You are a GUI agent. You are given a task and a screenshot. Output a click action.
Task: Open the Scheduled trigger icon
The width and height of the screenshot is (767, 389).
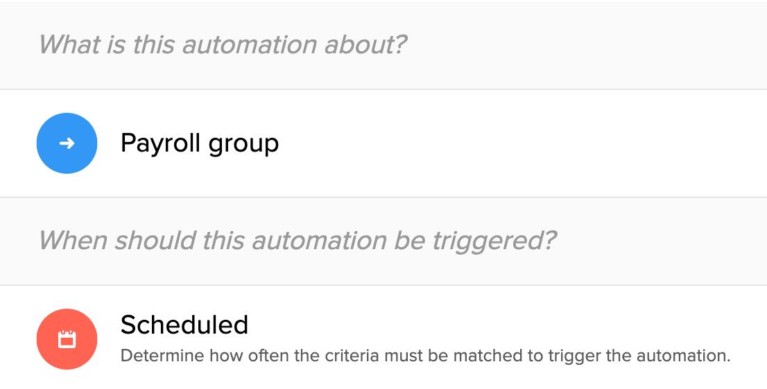[67, 339]
